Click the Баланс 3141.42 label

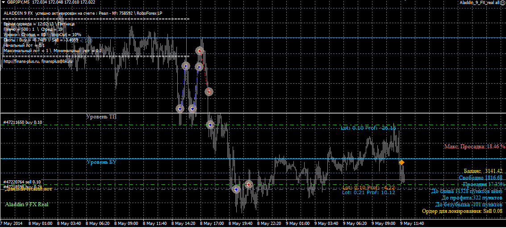point(483,171)
